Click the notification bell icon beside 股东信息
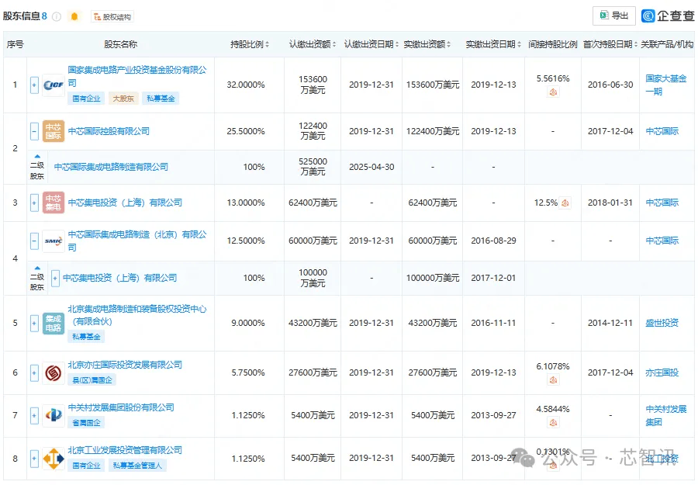Screen dimensions: 698x485 pyautogui.click(x=74, y=16)
